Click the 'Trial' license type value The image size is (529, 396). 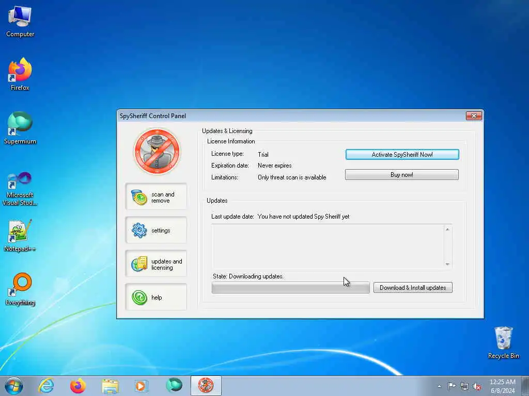tap(263, 155)
